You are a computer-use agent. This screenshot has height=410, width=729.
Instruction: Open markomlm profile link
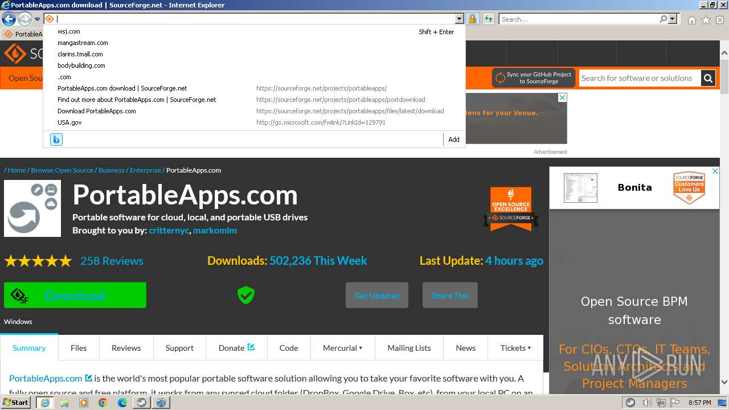[215, 231]
